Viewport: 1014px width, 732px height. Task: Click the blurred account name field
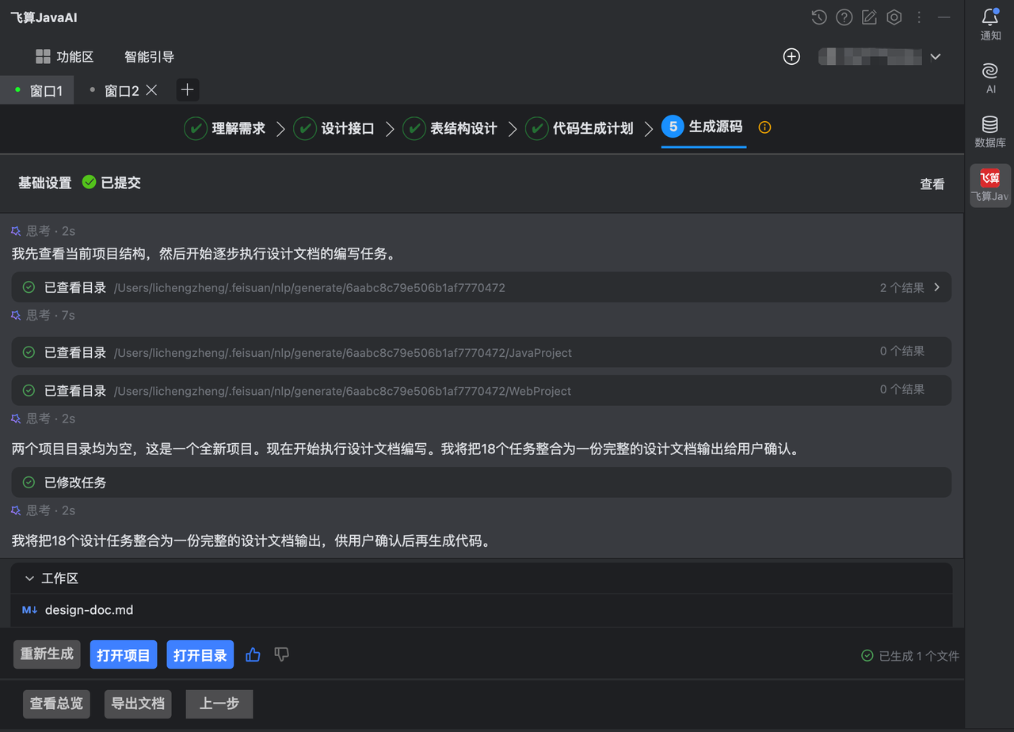point(870,56)
